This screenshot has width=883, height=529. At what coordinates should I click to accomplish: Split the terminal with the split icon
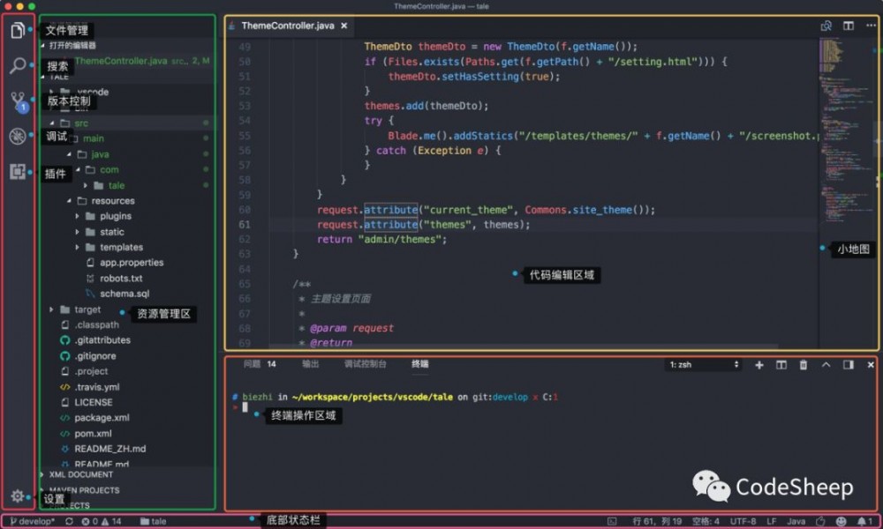tap(781, 364)
